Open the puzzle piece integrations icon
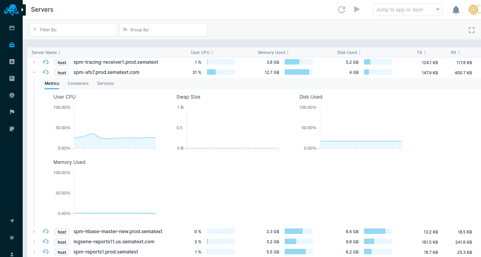Screen dimensions: 481x257 click(12, 129)
